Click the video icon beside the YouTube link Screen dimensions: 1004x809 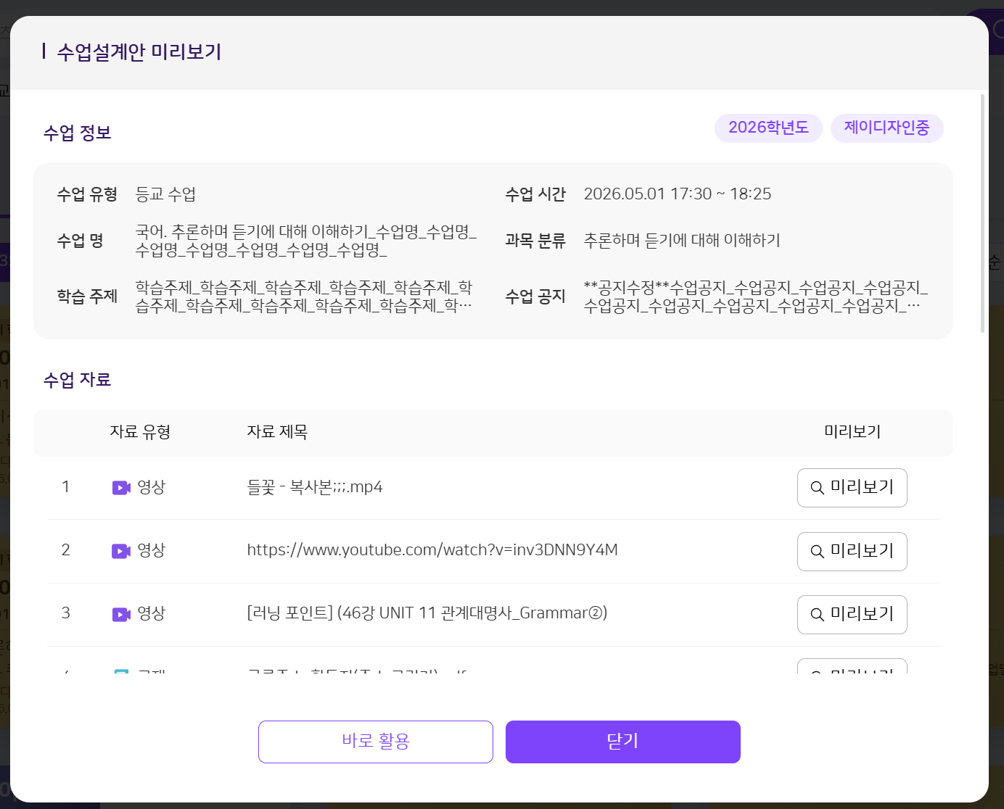[x=121, y=551]
